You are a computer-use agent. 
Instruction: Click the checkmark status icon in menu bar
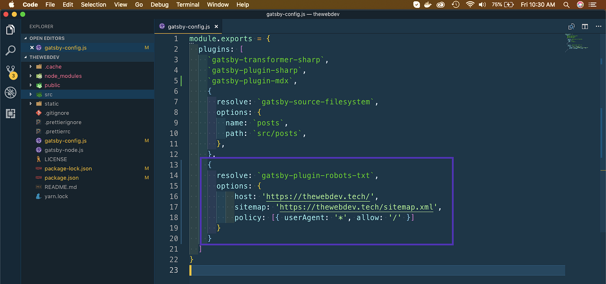416,5
